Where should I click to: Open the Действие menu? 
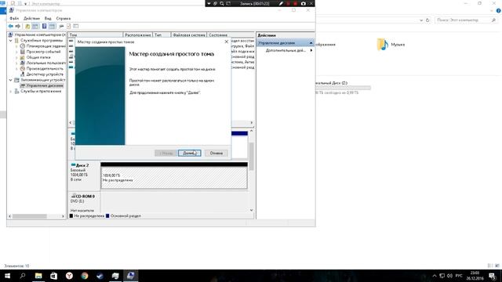[x=31, y=19]
